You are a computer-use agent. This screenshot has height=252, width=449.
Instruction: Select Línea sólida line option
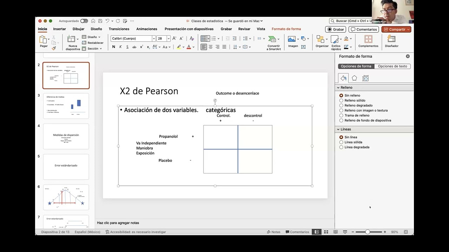click(x=341, y=142)
